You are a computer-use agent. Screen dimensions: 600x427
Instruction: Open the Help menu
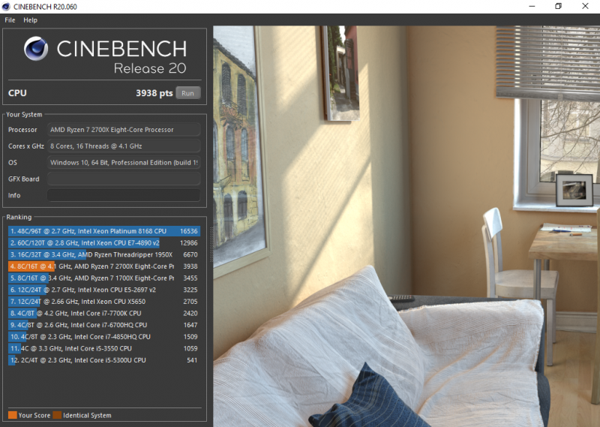(30, 20)
